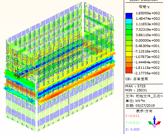Click the Z: 0.500 direction value

click(132, 130)
